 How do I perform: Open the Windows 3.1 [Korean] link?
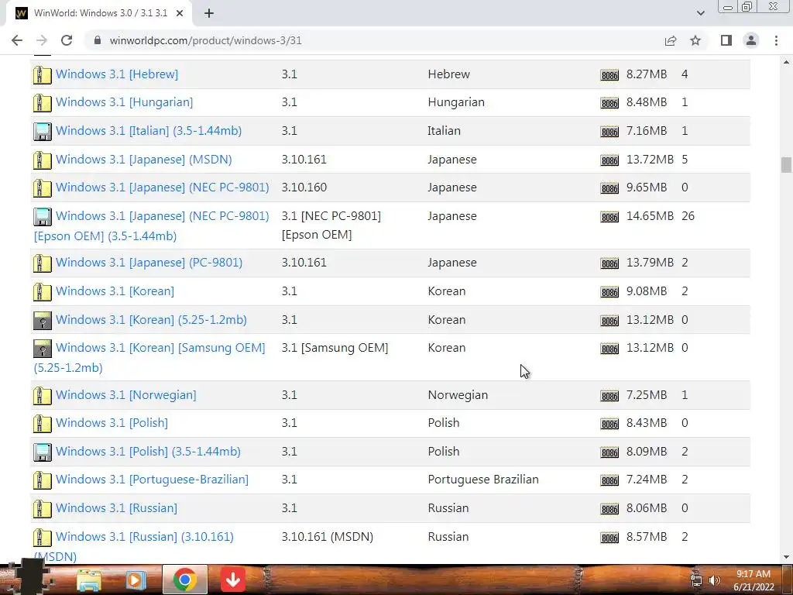(115, 291)
